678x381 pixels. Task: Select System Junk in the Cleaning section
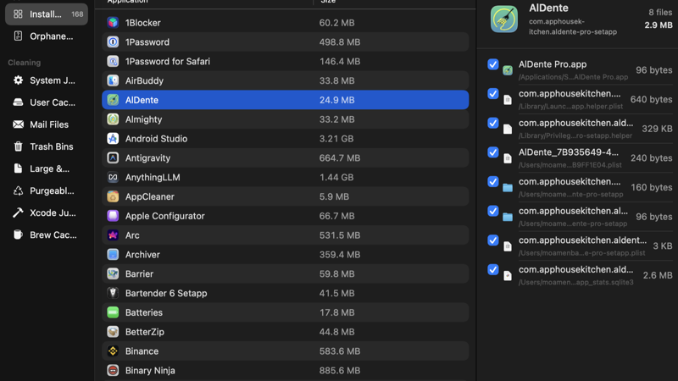(x=47, y=80)
